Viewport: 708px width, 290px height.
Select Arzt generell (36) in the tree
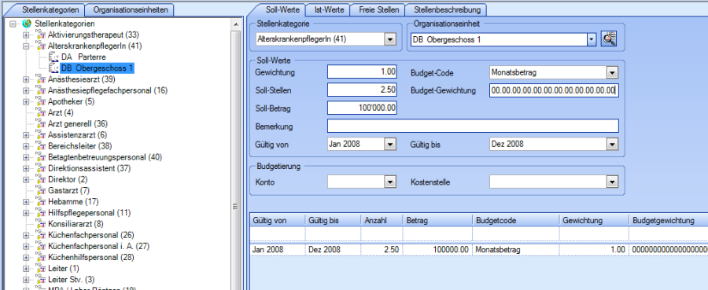point(78,124)
